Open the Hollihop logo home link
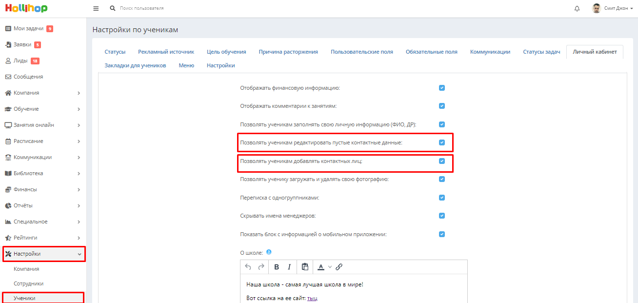 click(x=26, y=8)
